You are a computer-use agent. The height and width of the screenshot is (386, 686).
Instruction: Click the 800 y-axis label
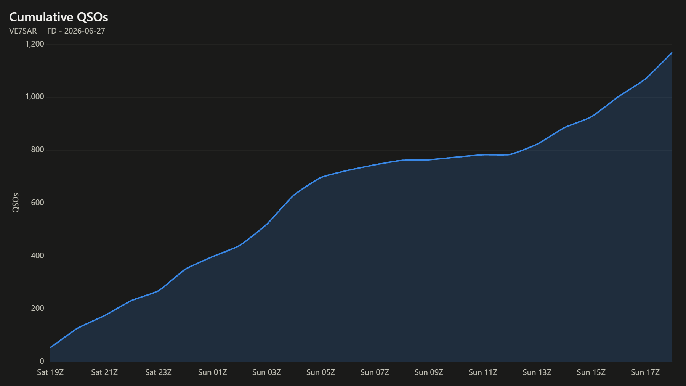point(37,150)
